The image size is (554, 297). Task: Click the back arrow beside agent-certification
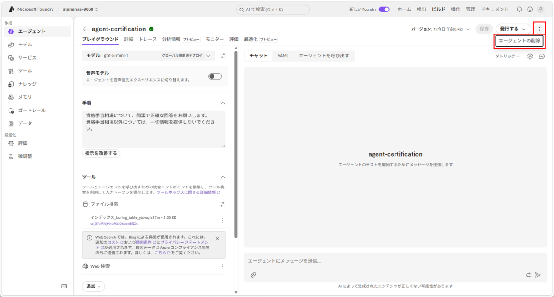click(x=86, y=29)
